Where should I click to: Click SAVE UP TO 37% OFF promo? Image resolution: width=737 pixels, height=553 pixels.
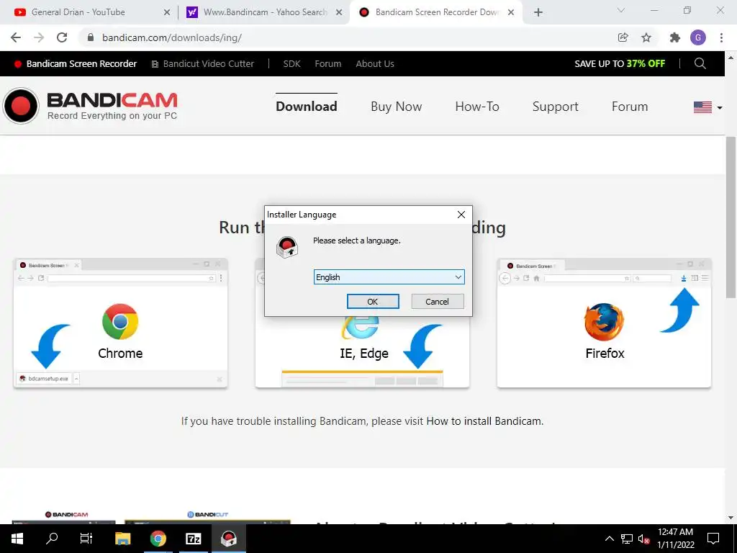coord(620,64)
